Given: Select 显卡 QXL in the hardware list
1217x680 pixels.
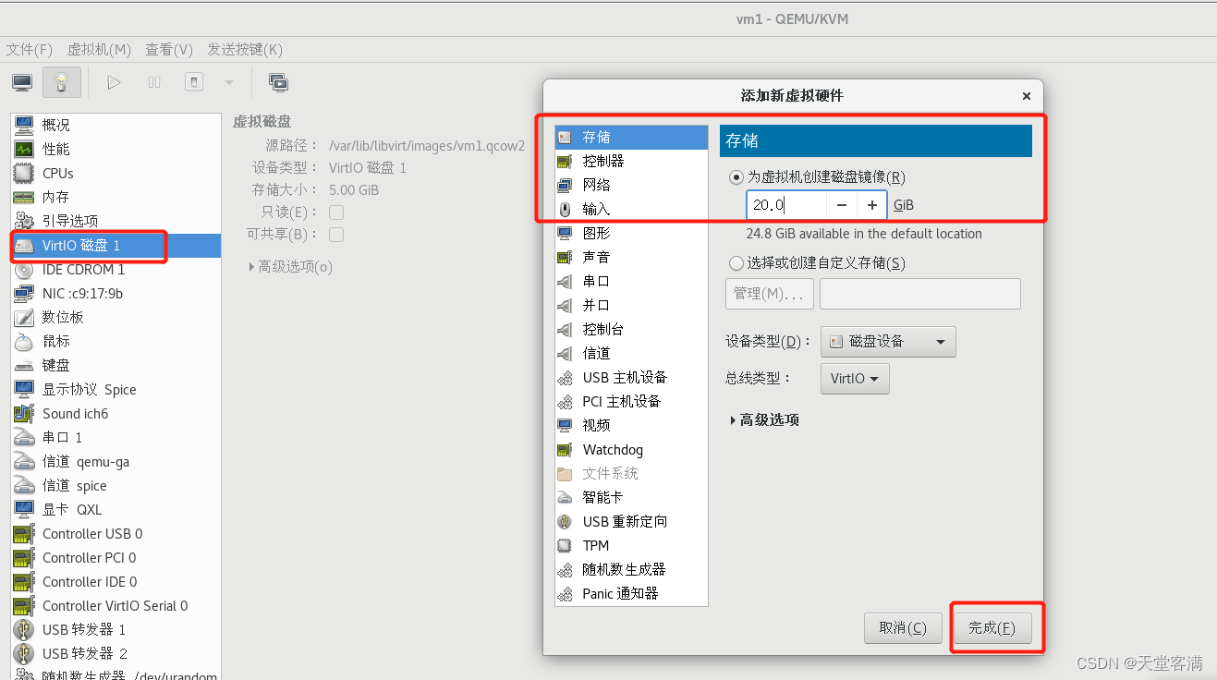Looking at the screenshot, I should tap(116, 509).
